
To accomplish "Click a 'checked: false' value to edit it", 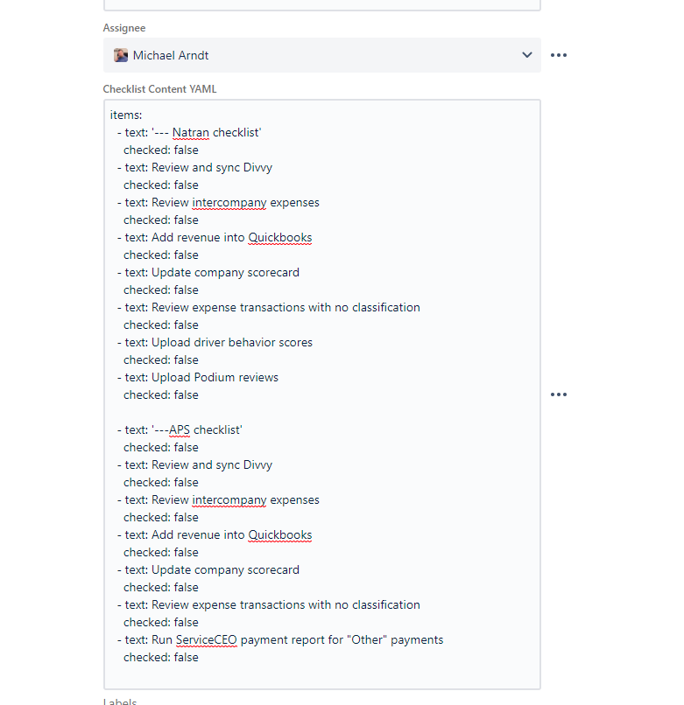I will click(161, 150).
